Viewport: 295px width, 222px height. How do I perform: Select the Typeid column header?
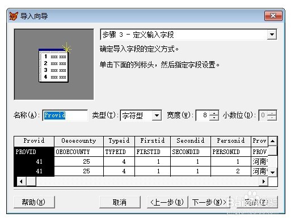[119, 142]
